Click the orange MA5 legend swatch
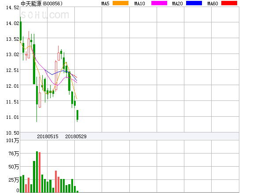 (121, 3)
